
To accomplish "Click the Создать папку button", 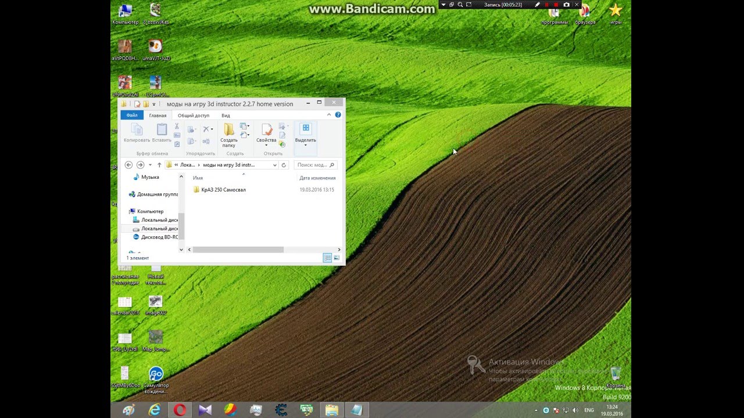I will click(229, 135).
